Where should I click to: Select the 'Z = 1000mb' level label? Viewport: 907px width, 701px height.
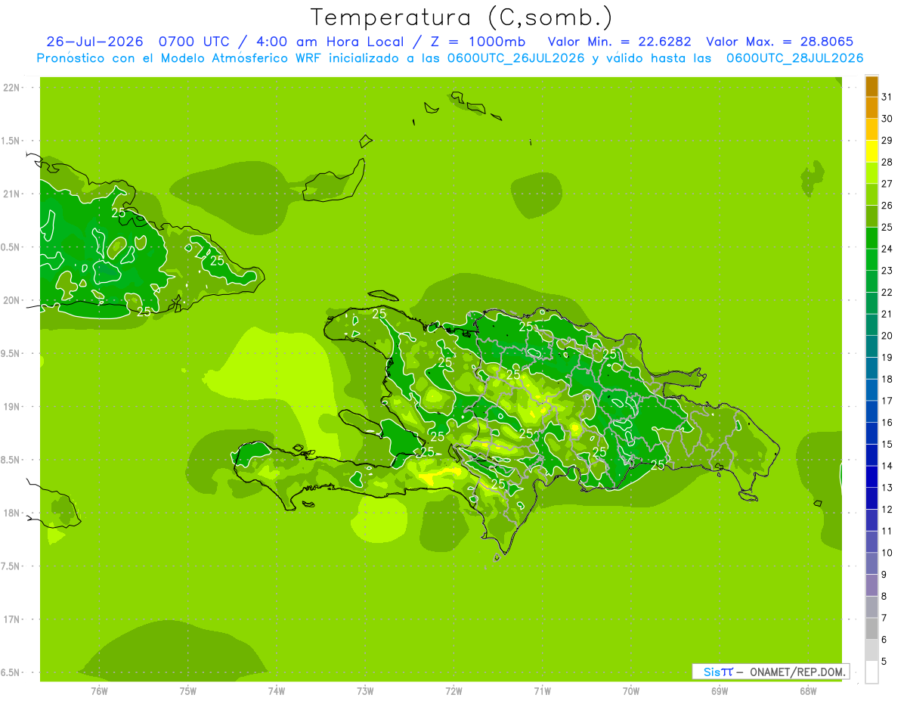(x=481, y=42)
